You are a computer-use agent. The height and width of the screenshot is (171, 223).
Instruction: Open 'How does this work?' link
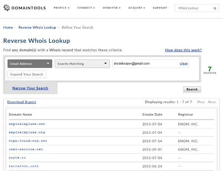tap(183, 50)
